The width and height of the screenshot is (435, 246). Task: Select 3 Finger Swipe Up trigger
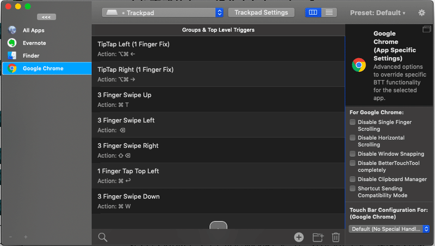pos(218,100)
